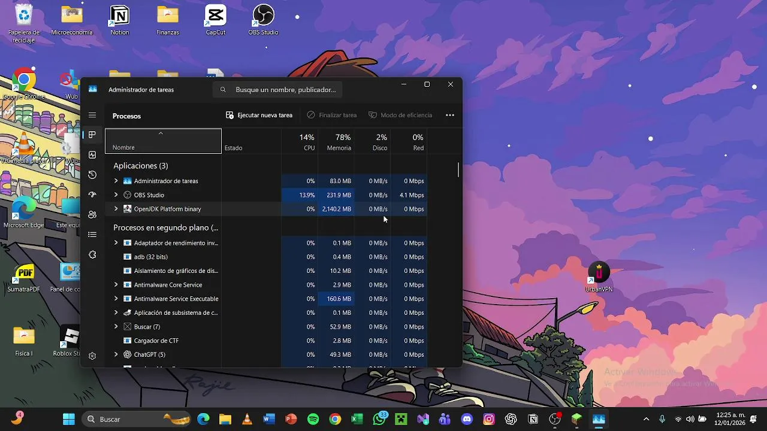Sort by the Red column header
This screenshot has width=767, height=431.
click(409, 142)
